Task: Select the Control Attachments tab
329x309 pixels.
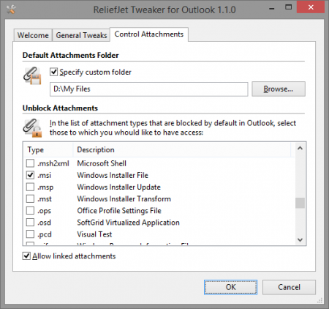Action: (149, 34)
